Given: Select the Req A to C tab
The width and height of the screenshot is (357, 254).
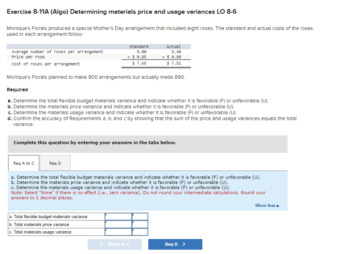Looking at the screenshot, I should click(23, 163).
